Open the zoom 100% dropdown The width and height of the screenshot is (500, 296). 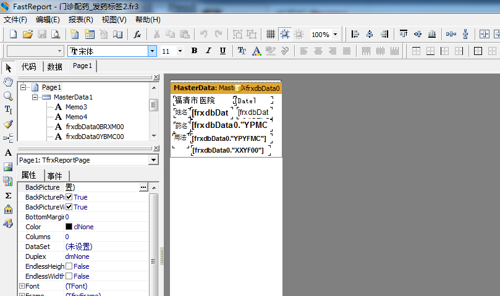(x=335, y=34)
